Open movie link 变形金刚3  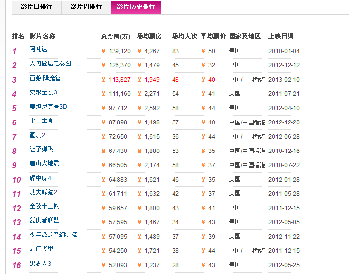pos(43,92)
